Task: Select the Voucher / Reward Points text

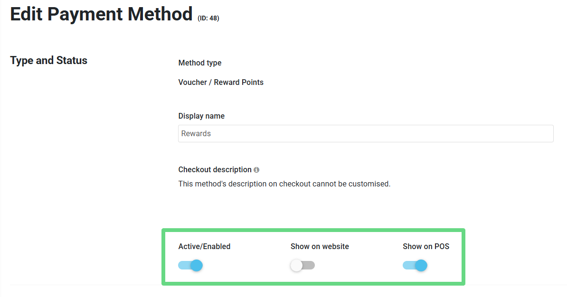Action: [x=221, y=83]
